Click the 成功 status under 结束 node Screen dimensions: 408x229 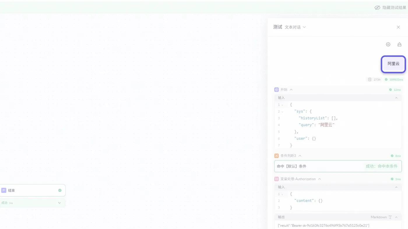pos(4,203)
